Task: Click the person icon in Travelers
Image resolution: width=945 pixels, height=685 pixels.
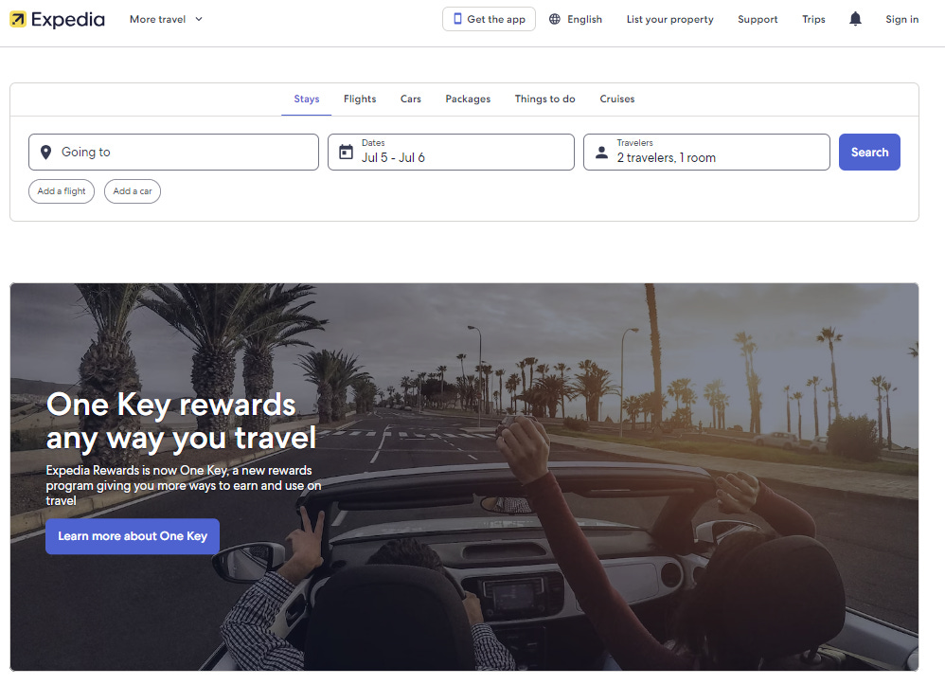Action: pos(601,152)
